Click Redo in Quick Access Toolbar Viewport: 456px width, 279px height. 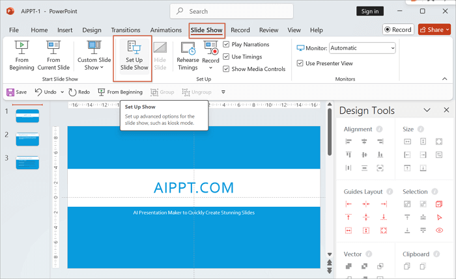pyautogui.click(x=79, y=92)
